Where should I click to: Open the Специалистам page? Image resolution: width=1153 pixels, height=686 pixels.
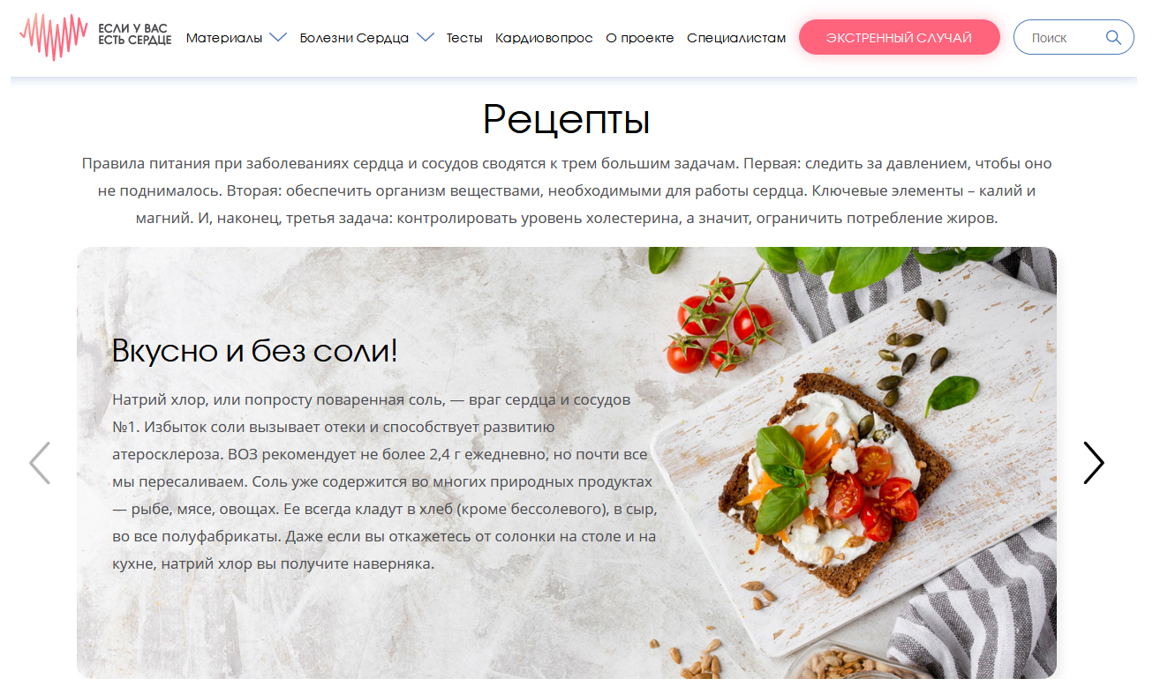736,38
